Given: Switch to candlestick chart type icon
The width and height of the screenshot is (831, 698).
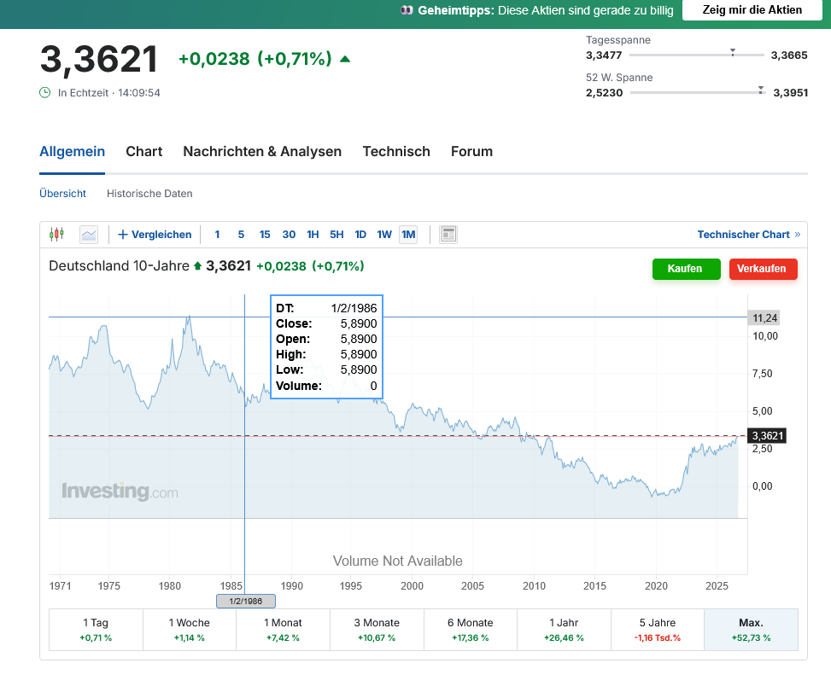Looking at the screenshot, I should (56, 234).
